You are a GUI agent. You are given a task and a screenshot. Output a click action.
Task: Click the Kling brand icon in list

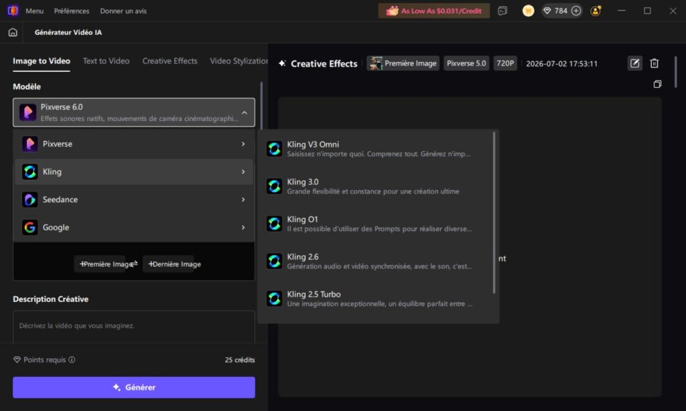point(29,172)
